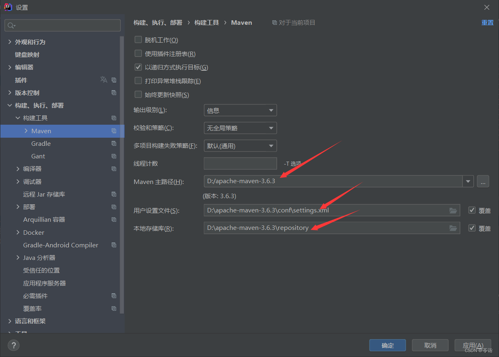Enable 始终更新快照 checkbox

(x=138, y=94)
